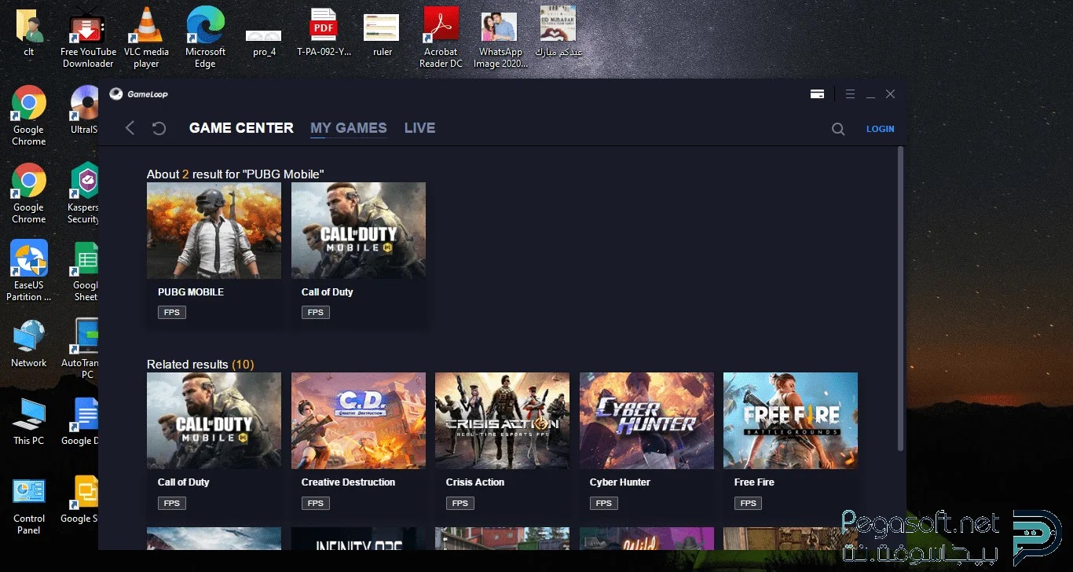Click the Cyber Hunter title text
The width and height of the screenshot is (1073, 572).
coord(620,482)
